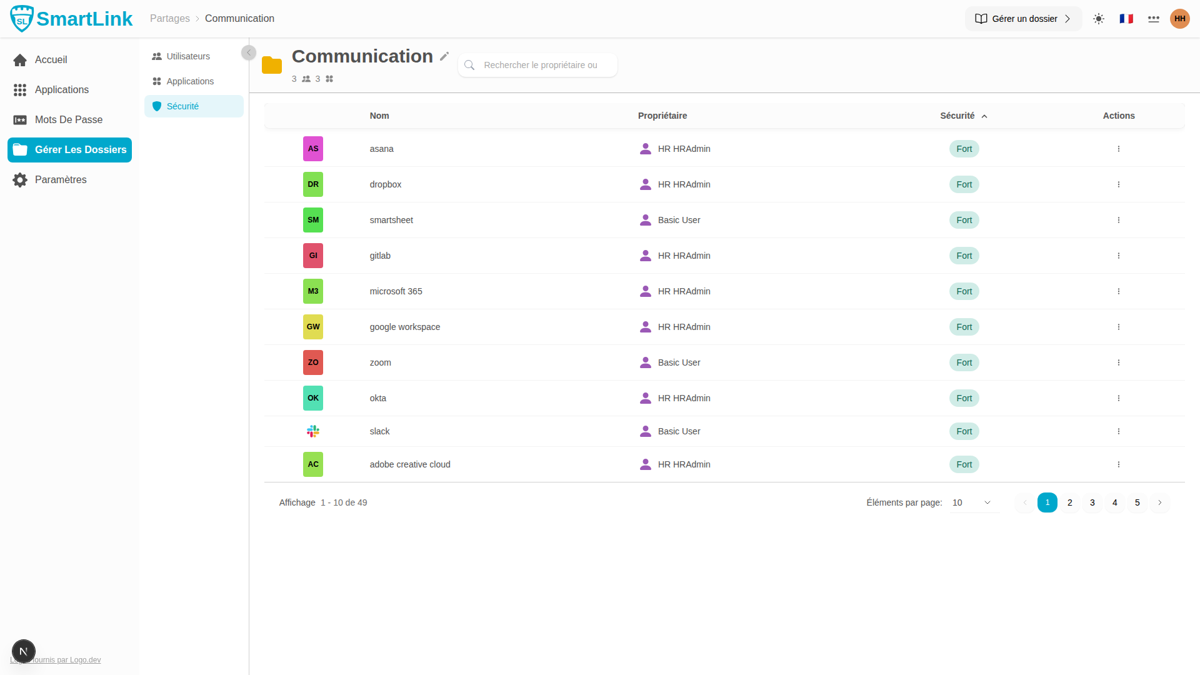This screenshot has width=1200, height=675.
Task: Open actions menu for the asana row
Action: point(1119,149)
